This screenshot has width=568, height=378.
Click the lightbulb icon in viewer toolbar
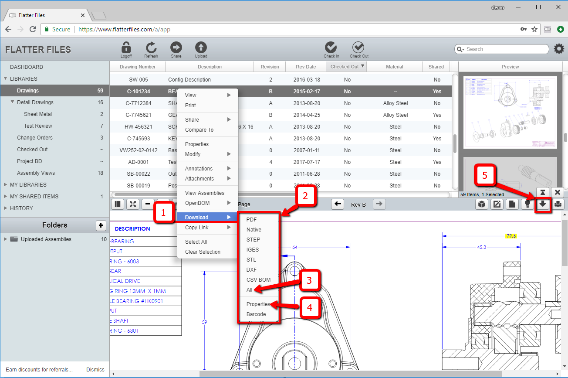527,204
